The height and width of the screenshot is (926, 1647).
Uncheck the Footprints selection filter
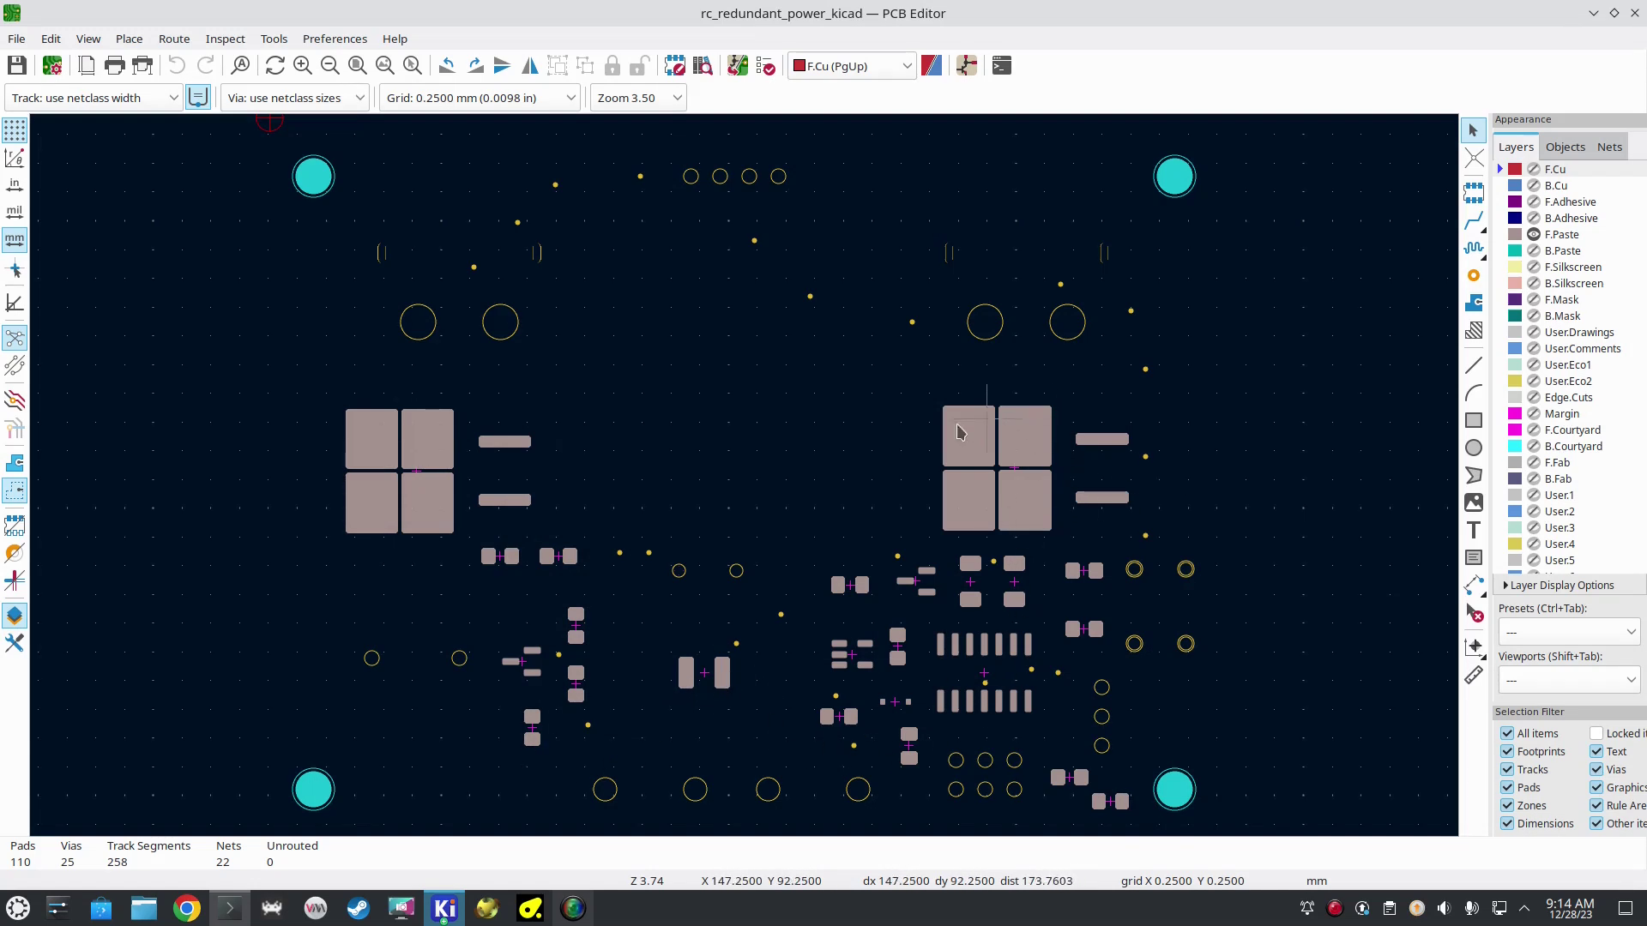(1507, 751)
